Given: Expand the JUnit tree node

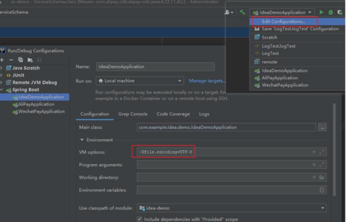Looking at the screenshot, I should click(1, 75).
